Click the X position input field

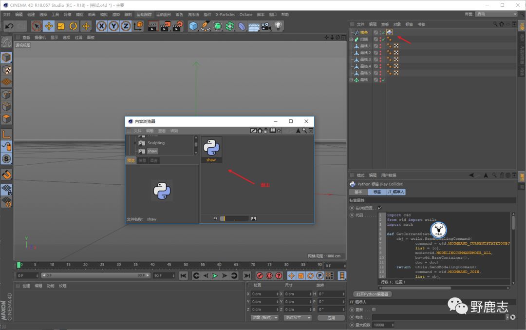(x=264, y=294)
